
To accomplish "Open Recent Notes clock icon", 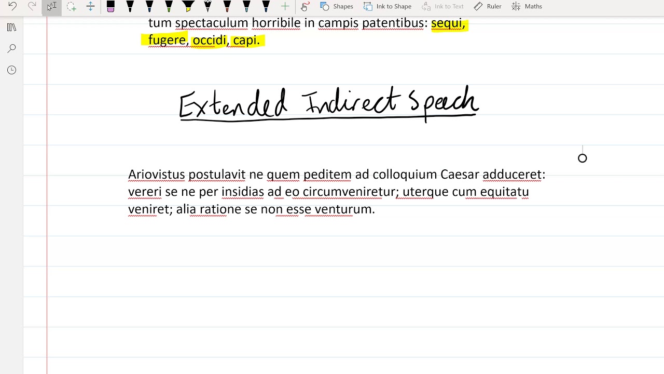I will pos(11,70).
